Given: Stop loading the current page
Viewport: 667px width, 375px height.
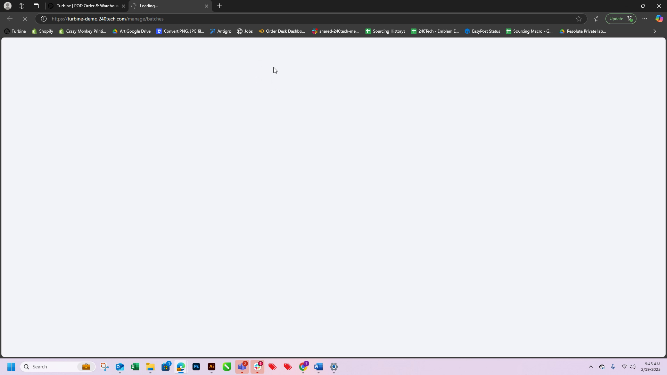Looking at the screenshot, I should (25, 19).
